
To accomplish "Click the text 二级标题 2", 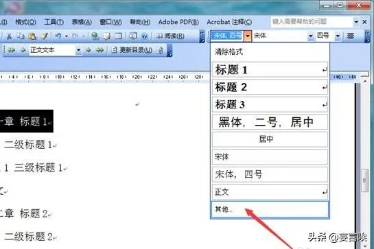I will coord(28,237).
